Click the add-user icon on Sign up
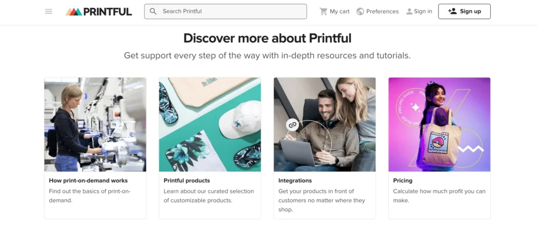Image resolution: width=537 pixels, height=241 pixels. tap(452, 12)
